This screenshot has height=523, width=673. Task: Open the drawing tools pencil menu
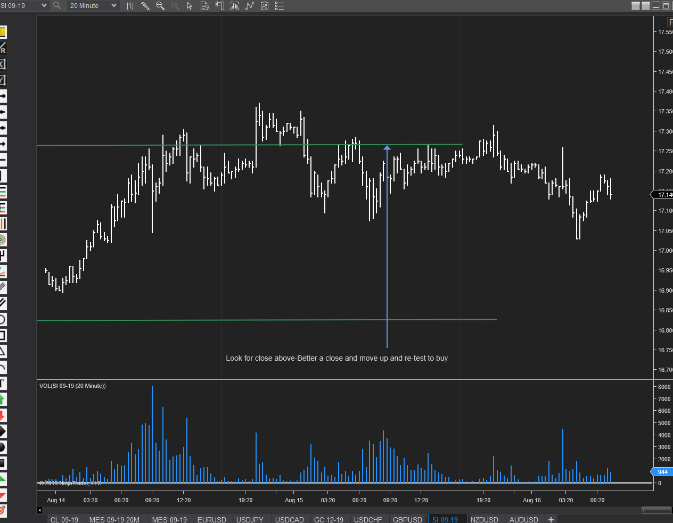(145, 6)
